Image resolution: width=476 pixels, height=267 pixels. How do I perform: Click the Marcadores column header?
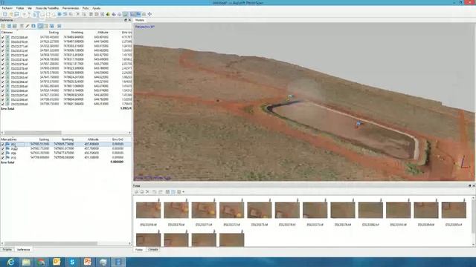click(x=9, y=139)
